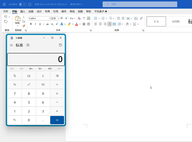
Task: Click the calculator equals button
Action: 57,120
